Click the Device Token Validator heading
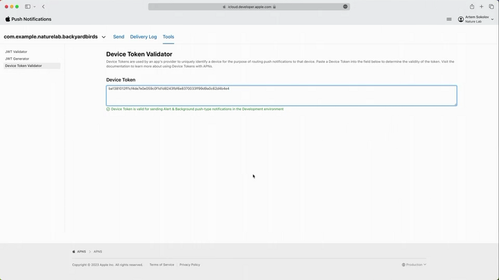The width and height of the screenshot is (499, 280). (x=139, y=54)
